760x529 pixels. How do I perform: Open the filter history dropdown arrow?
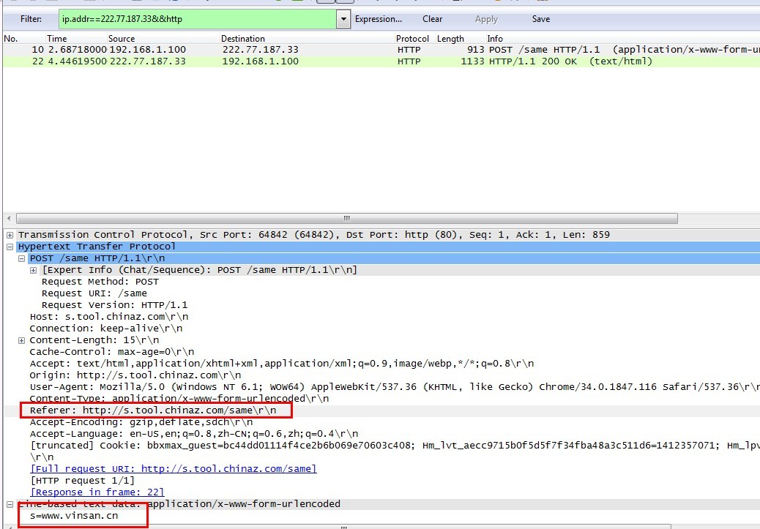pos(343,19)
